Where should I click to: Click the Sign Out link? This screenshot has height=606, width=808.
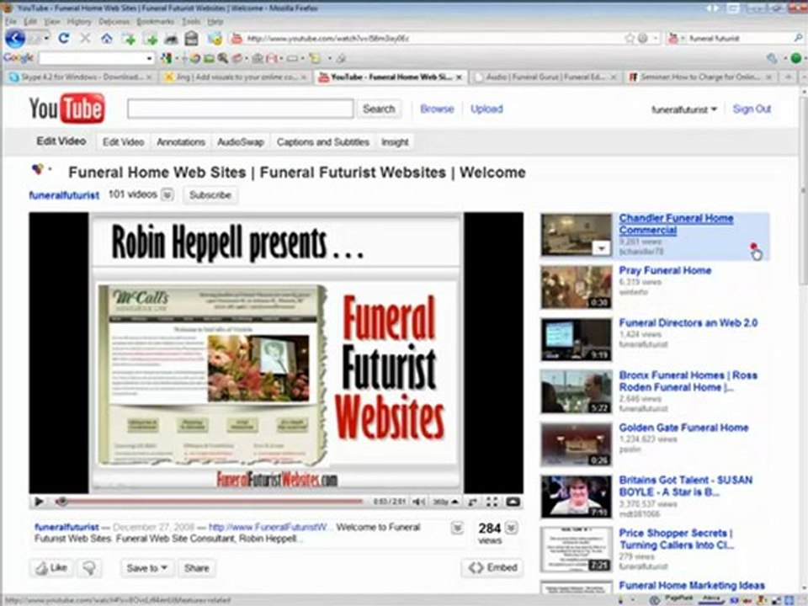pos(752,109)
